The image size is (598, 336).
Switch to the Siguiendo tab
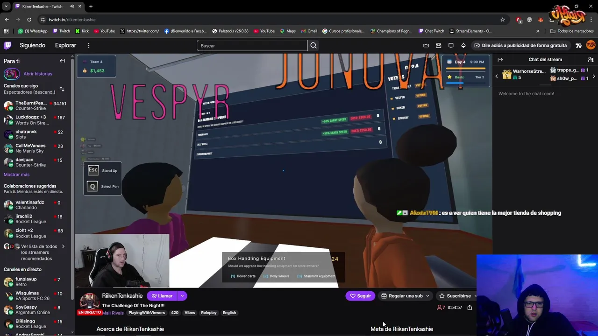coord(32,45)
